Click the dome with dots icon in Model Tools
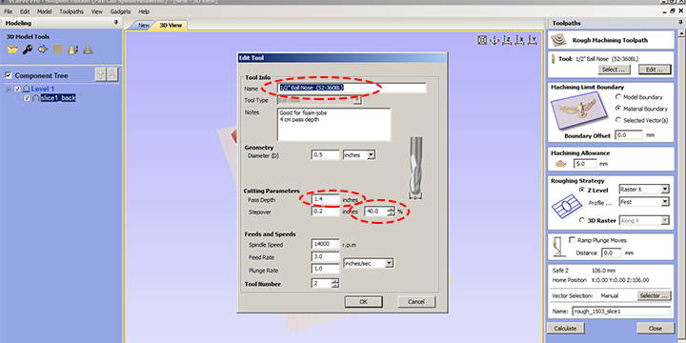 72,50
